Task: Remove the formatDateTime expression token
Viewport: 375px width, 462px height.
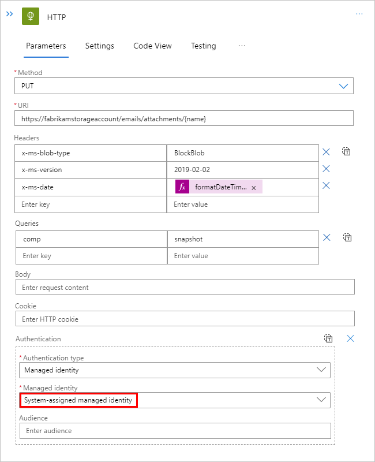Action: click(254, 188)
